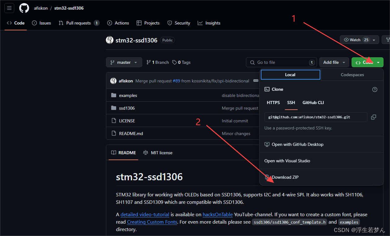The height and width of the screenshot is (236, 390).
Task: Select the SSH clone option
Action: [291, 103]
